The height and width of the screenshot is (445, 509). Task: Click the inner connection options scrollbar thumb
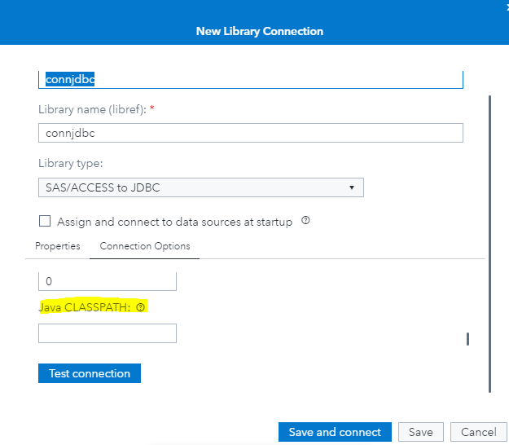pyautogui.click(x=467, y=339)
